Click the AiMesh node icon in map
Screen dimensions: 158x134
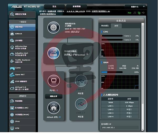54,108
